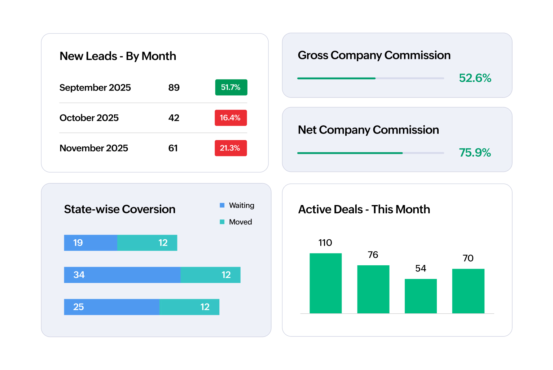Click the Gross Company Commission heading
Viewport: 553px width, 370px height.
(x=374, y=56)
